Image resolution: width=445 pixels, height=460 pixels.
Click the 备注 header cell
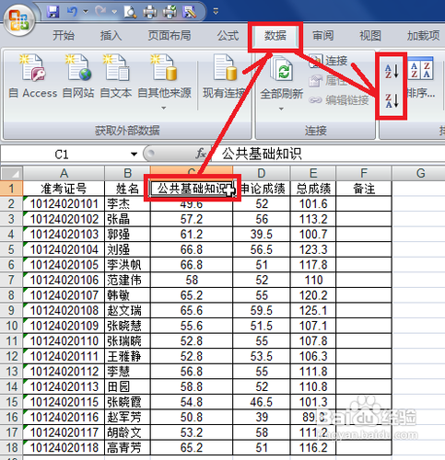pos(364,189)
